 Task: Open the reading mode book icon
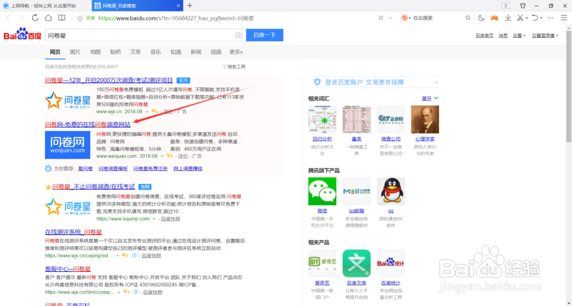coord(62,18)
